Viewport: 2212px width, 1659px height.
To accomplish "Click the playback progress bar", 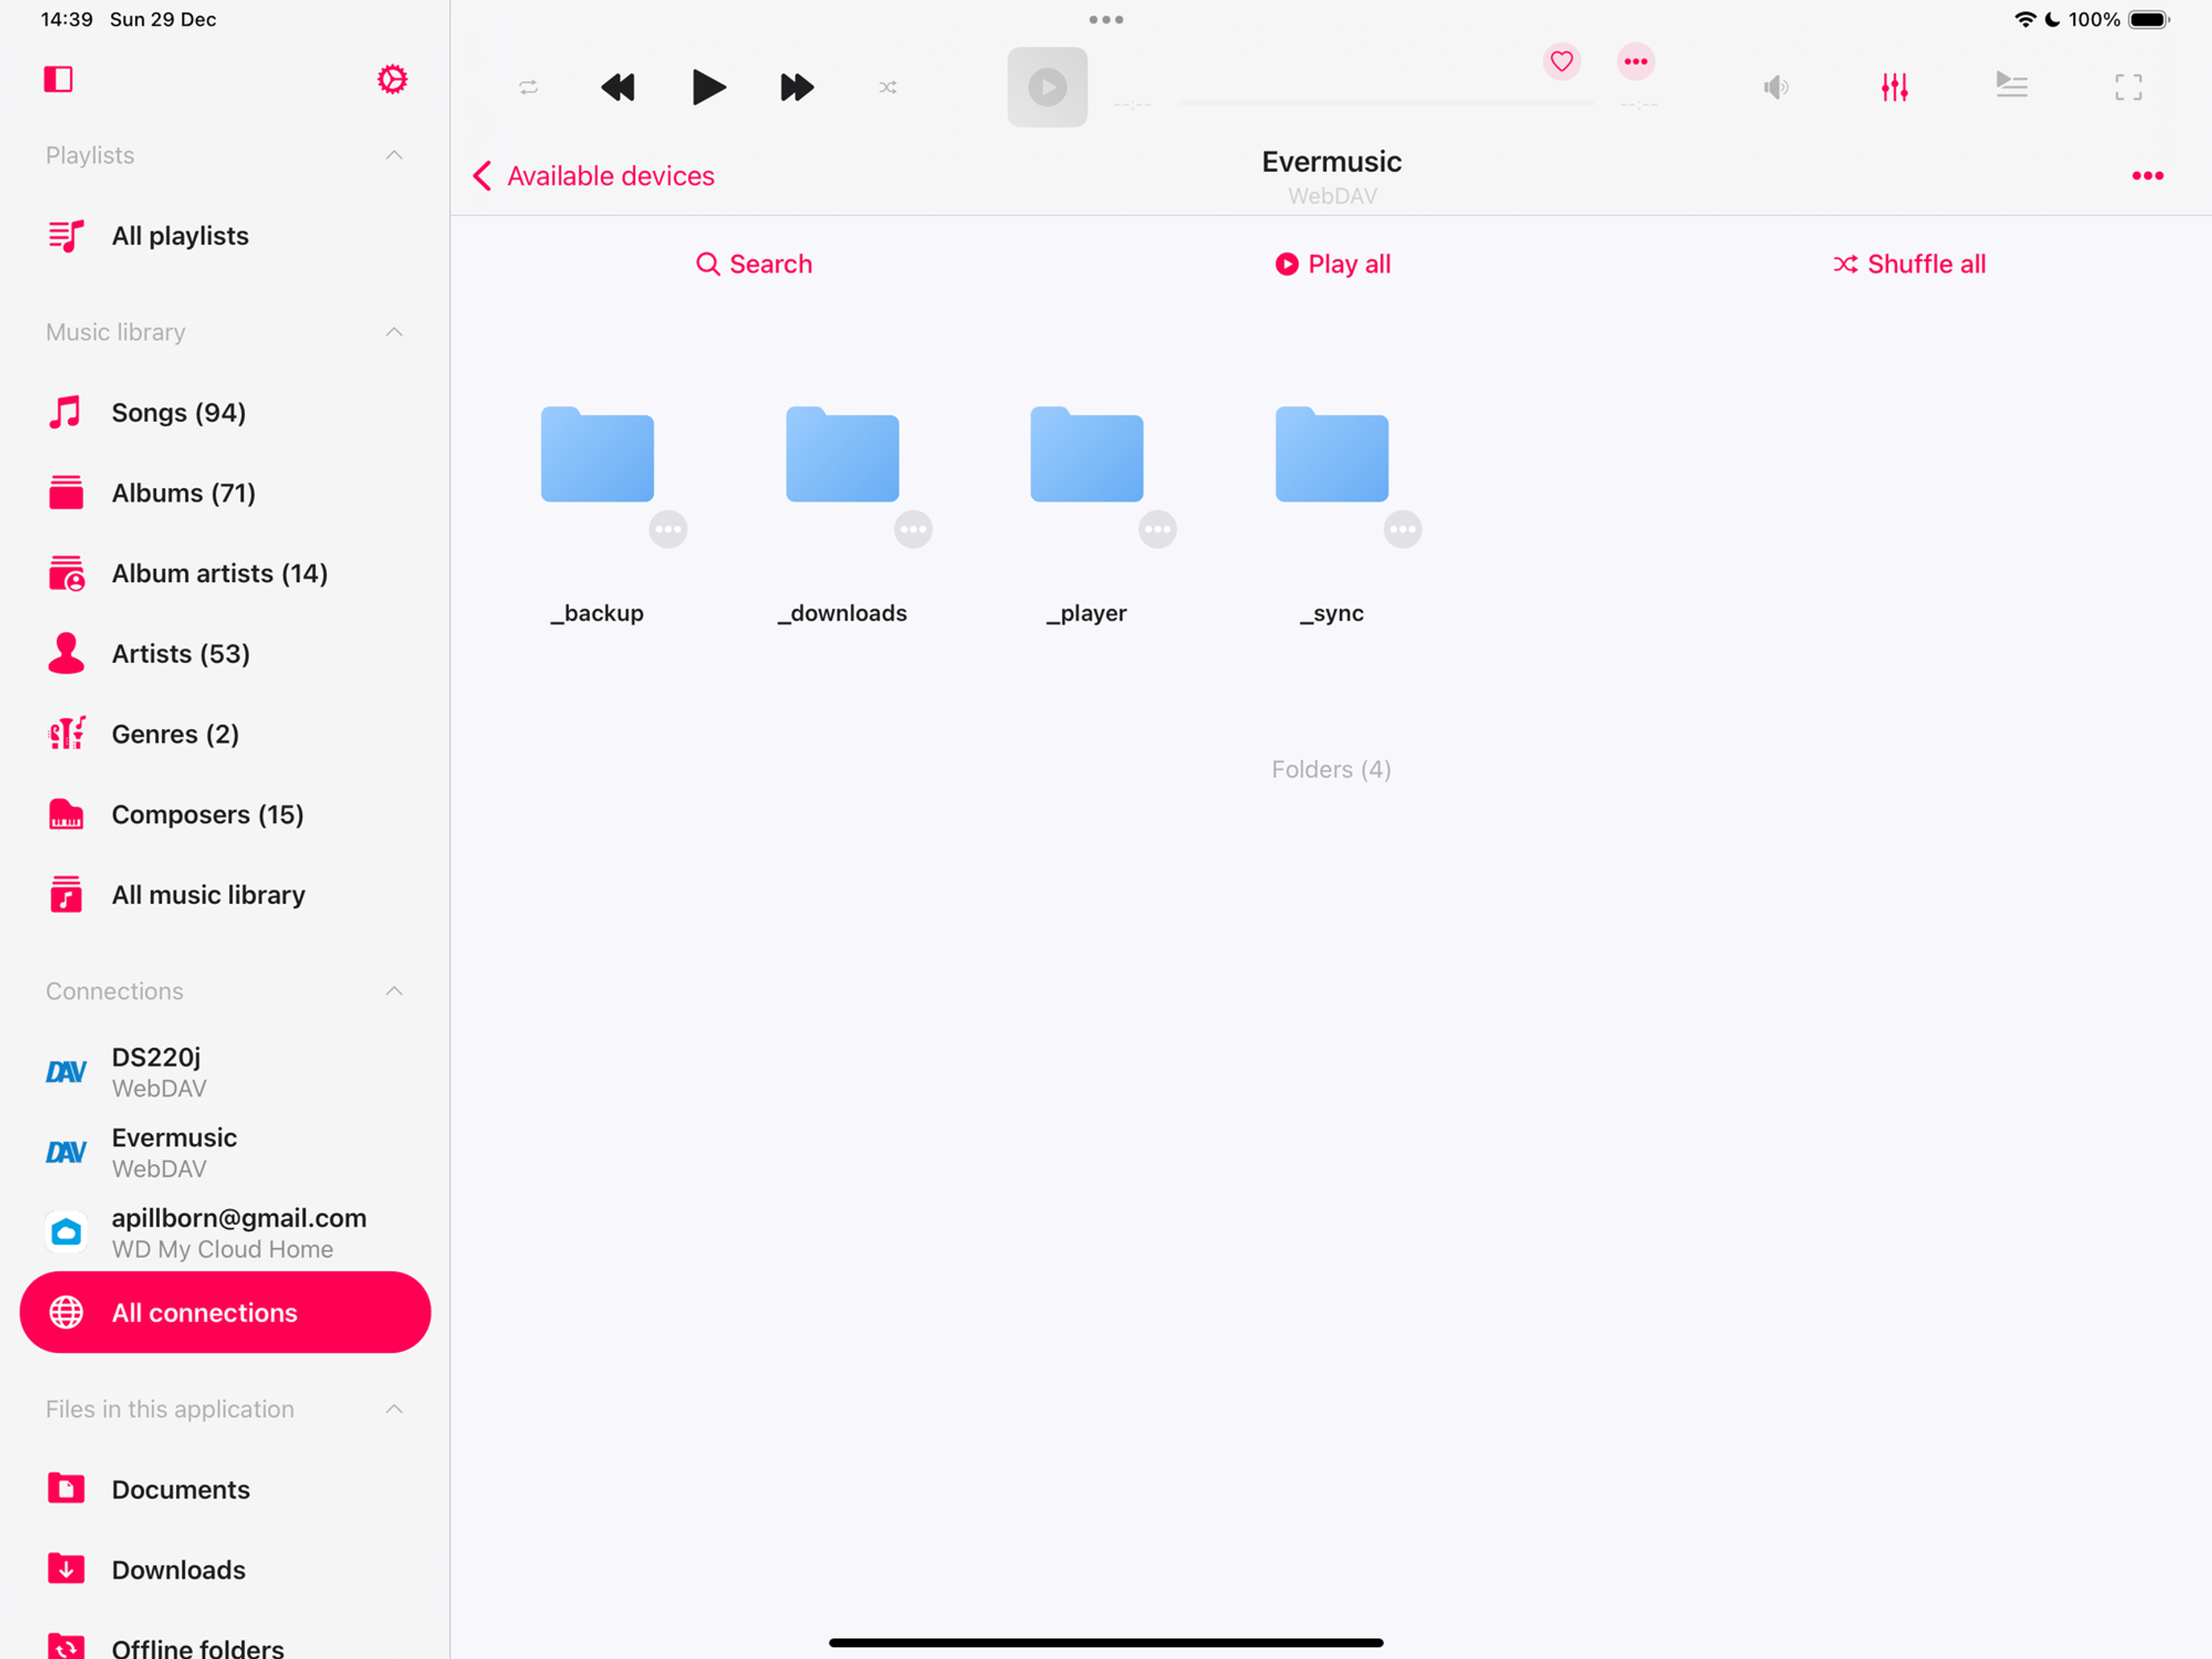I will (x=1385, y=103).
